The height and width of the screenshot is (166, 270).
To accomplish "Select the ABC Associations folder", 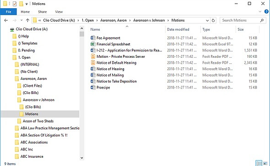I will 34,142.
